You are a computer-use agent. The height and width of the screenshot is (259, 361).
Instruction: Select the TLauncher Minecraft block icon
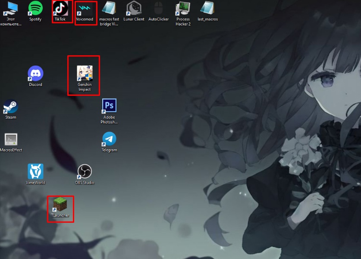tap(60, 204)
